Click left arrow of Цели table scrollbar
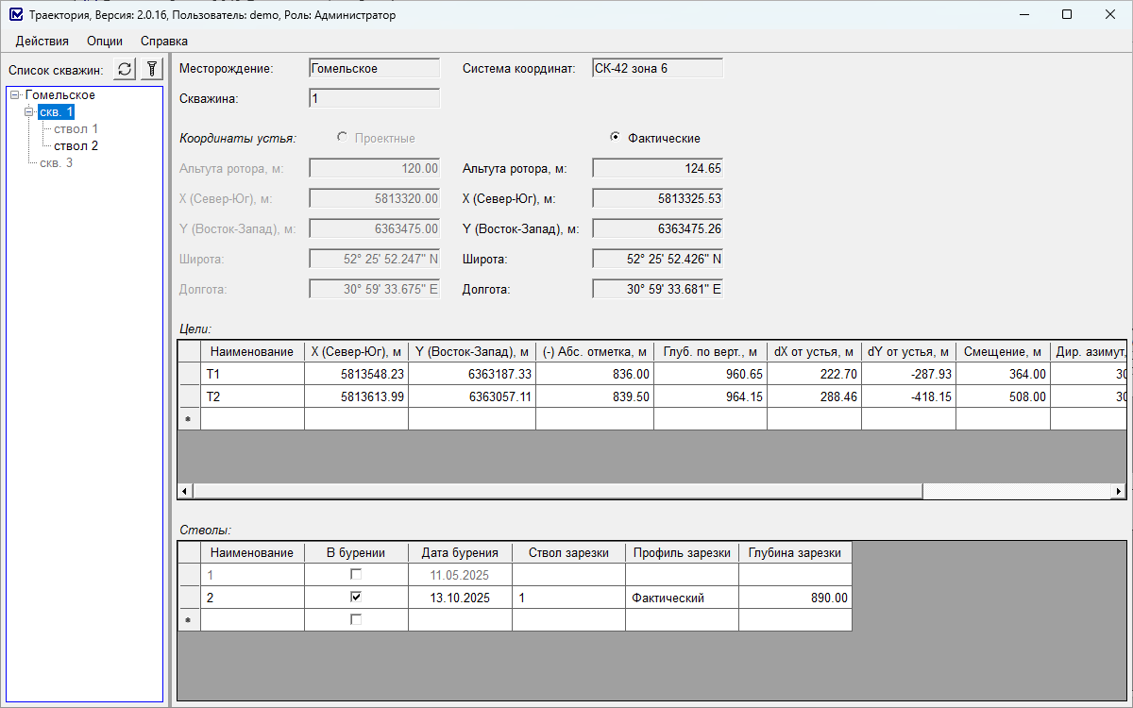The height and width of the screenshot is (708, 1133). pyautogui.click(x=184, y=492)
